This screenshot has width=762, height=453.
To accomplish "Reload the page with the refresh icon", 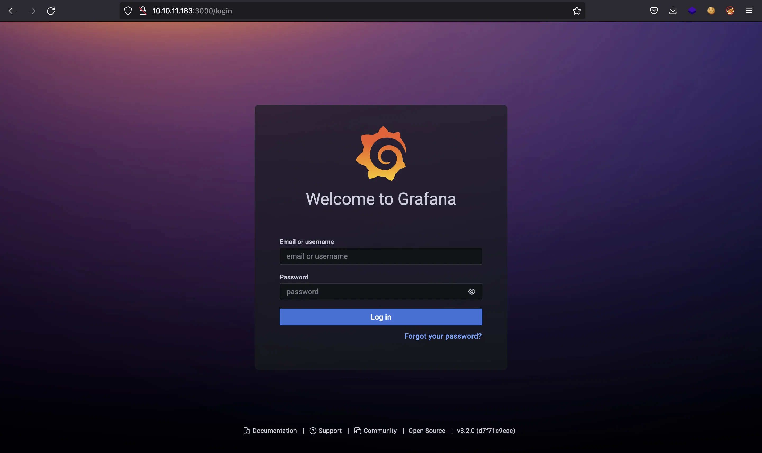I will click(x=51, y=11).
